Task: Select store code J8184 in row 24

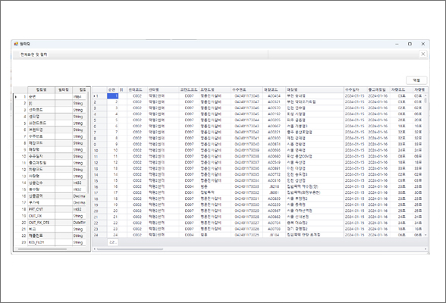Action: (x=274, y=235)
